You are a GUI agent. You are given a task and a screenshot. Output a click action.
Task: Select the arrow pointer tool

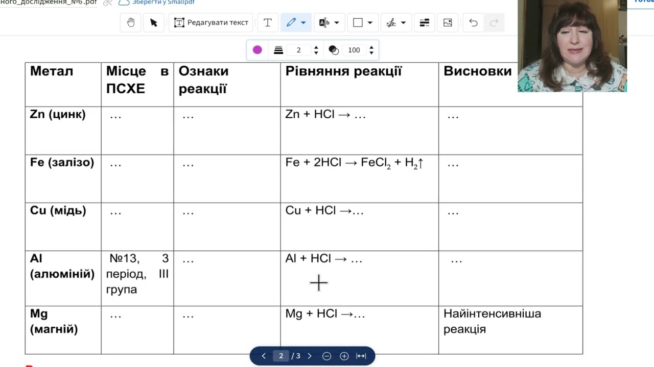[154, 22]
